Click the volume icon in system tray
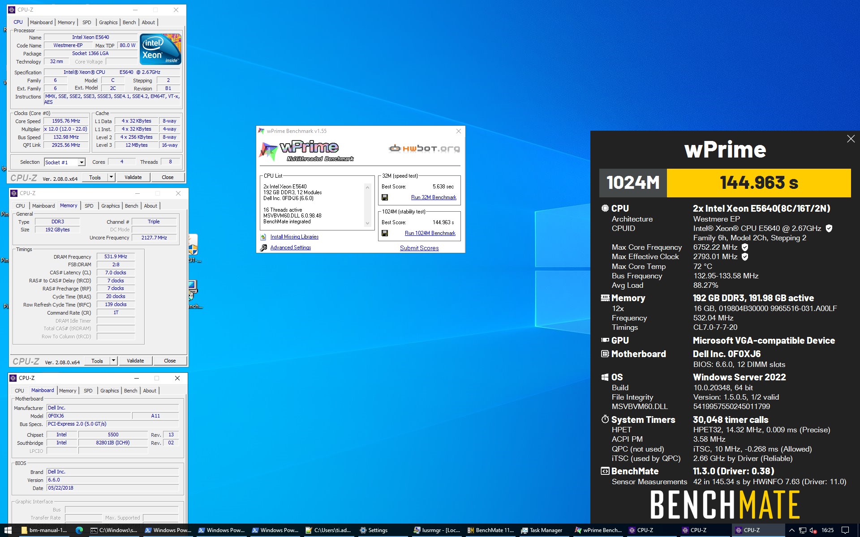The image size is (860, 537). click(813, 530)
